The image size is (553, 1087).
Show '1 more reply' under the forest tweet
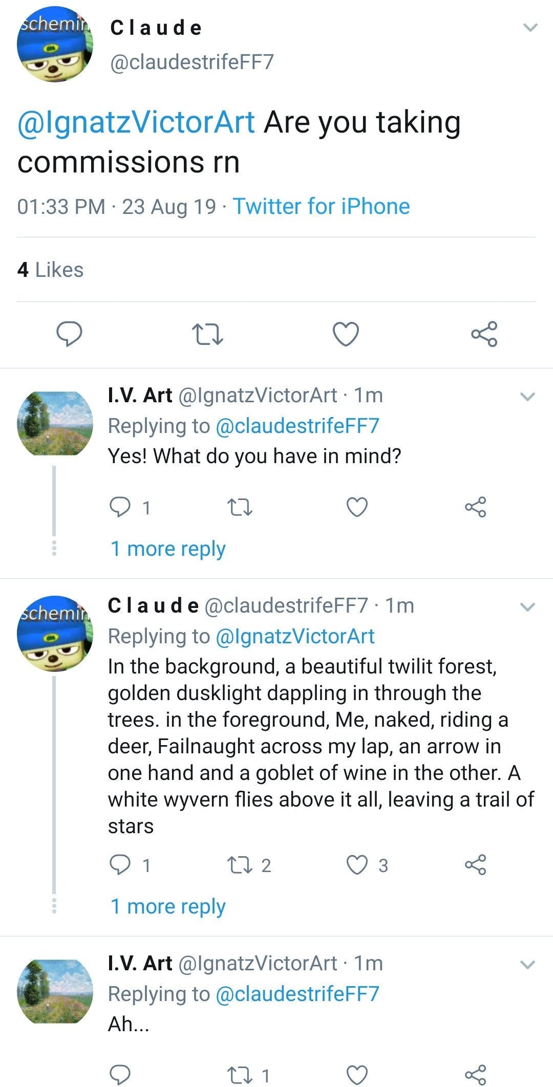pyautogui.click(x=168, y=906)
